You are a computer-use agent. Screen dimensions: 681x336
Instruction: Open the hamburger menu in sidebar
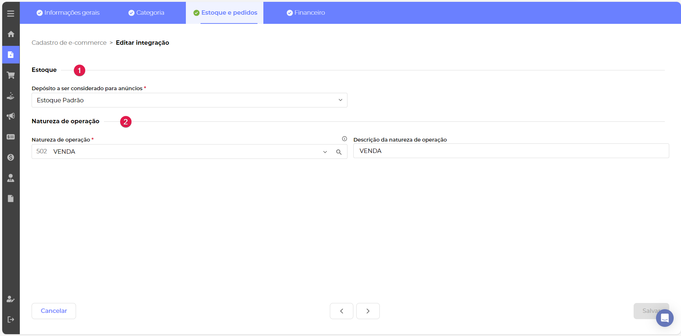click(x=11, y=14)
